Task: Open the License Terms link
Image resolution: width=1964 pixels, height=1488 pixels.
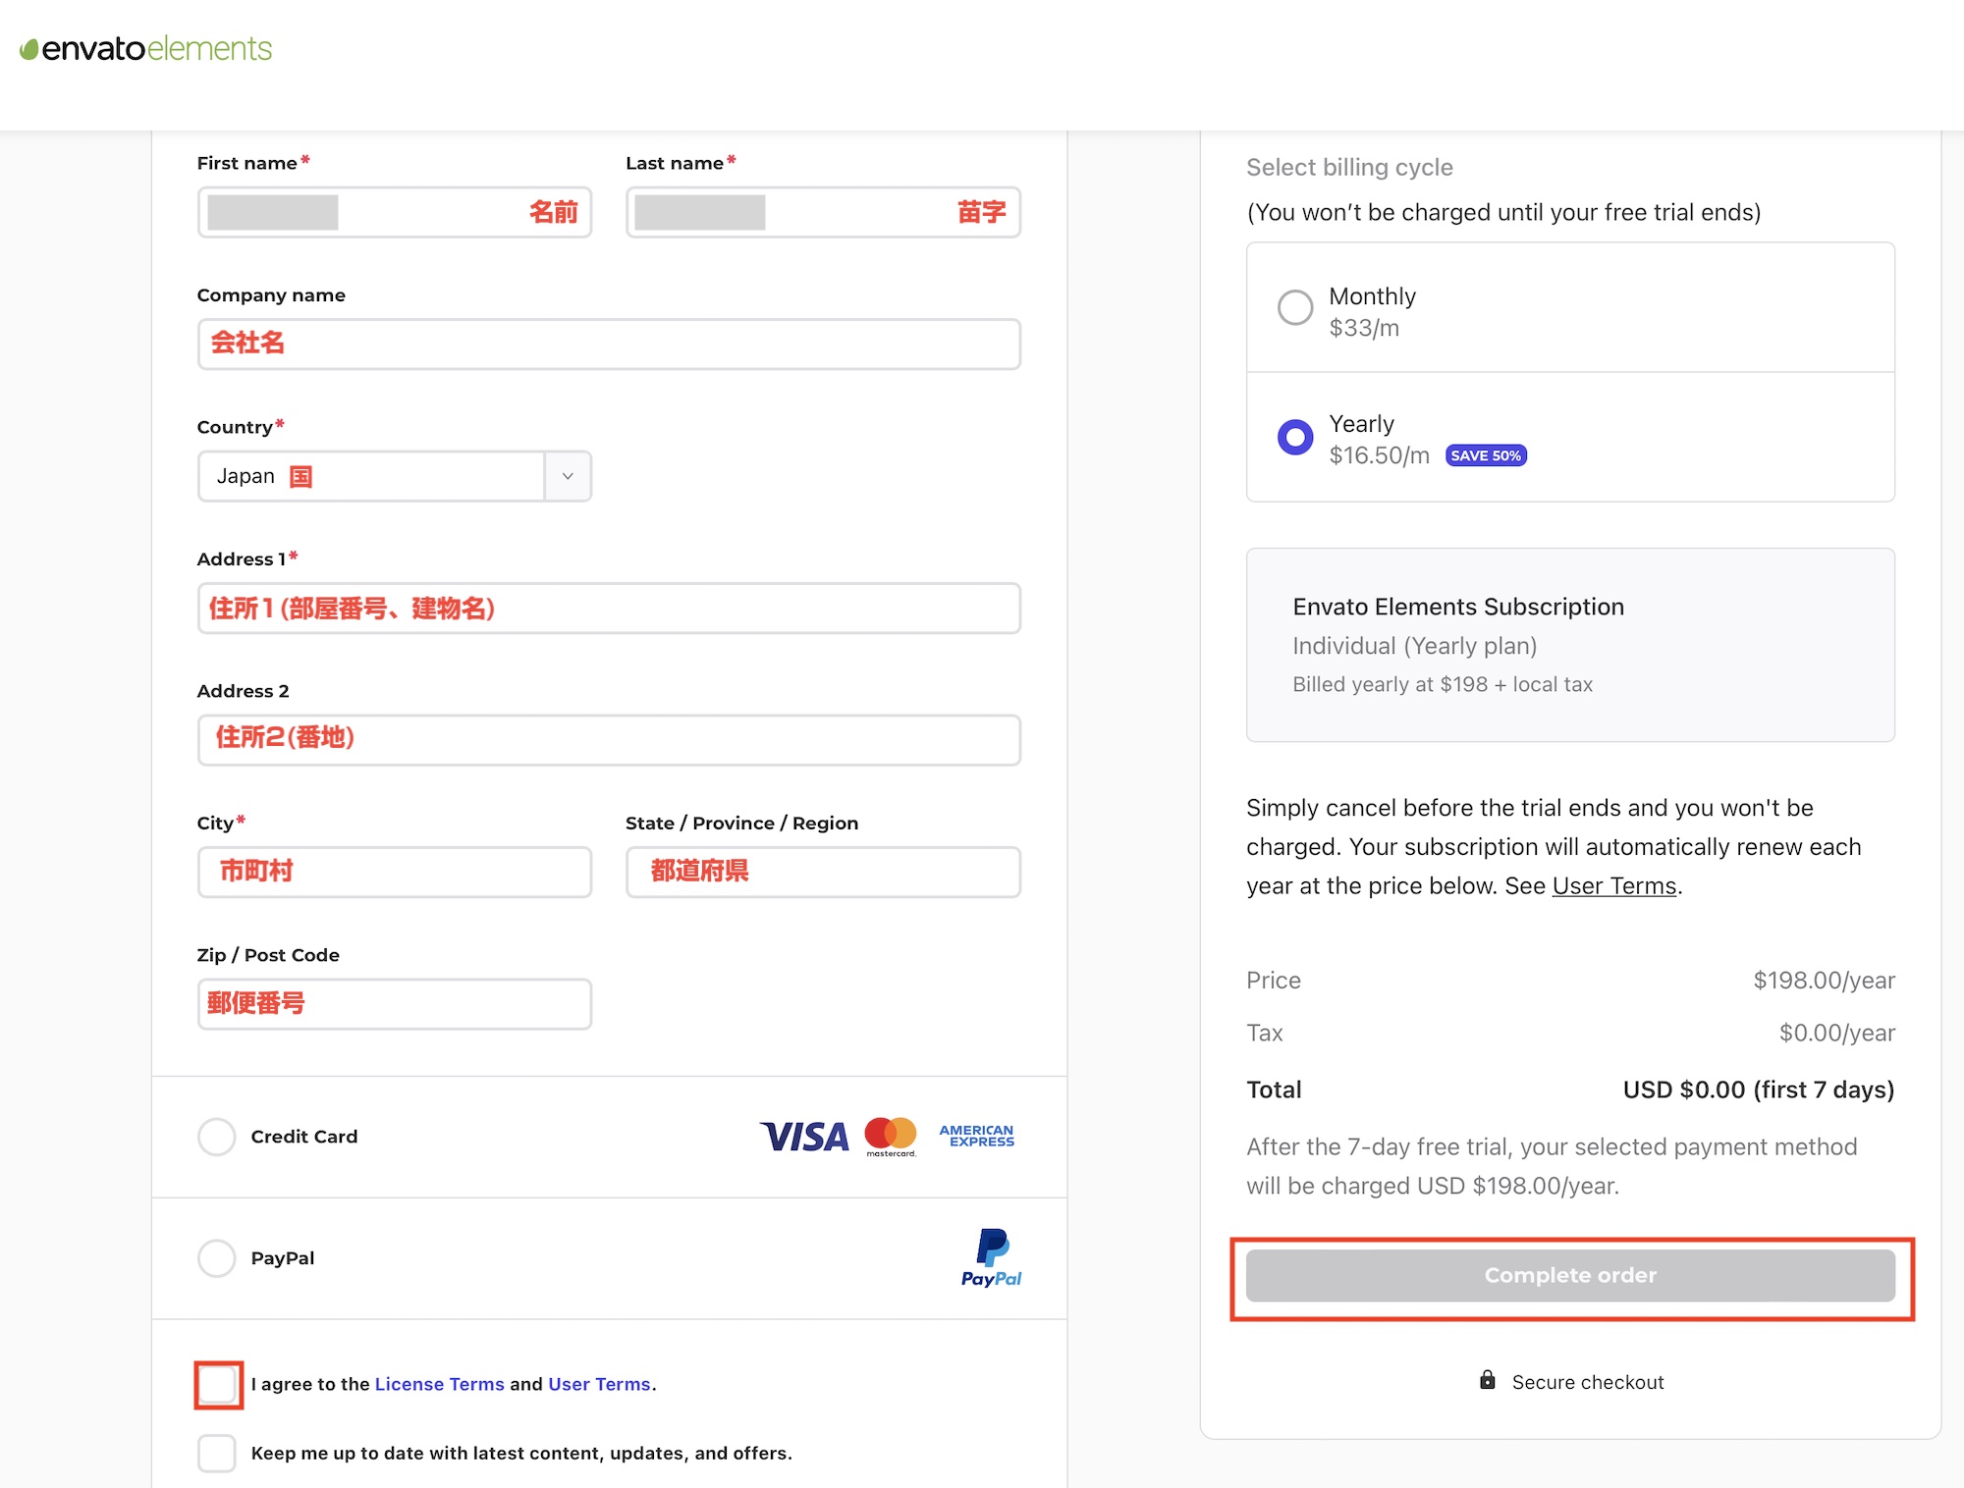Action: coord(439,1384)
